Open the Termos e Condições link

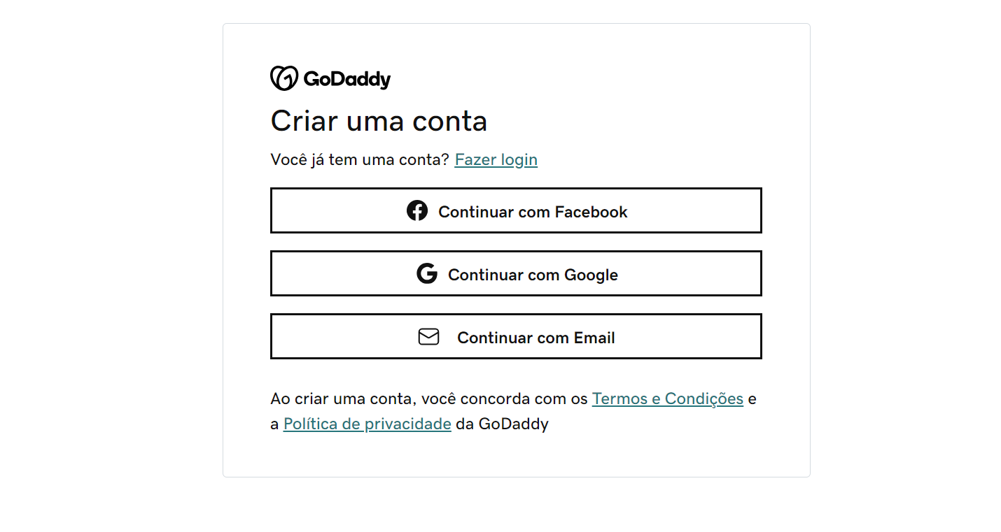pyautogui.click(x=668, y=398)
